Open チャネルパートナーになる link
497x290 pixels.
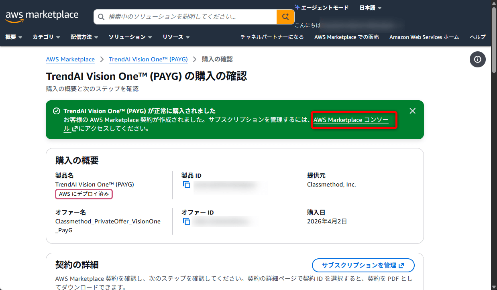click(272, 37)
